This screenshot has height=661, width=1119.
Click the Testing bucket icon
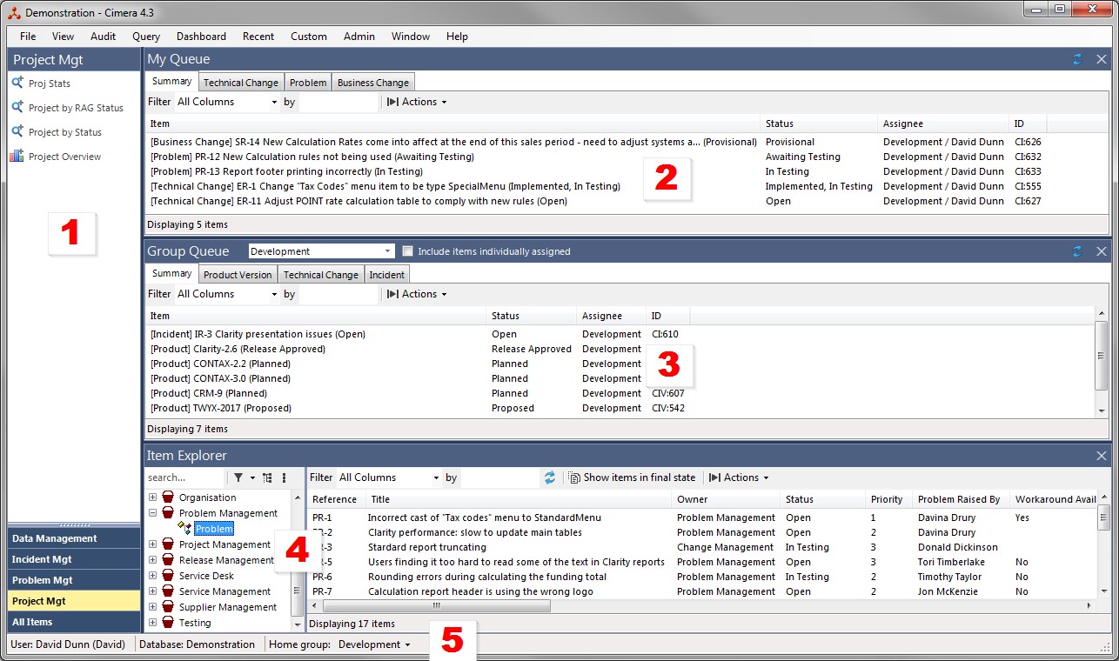coord(168,623)
